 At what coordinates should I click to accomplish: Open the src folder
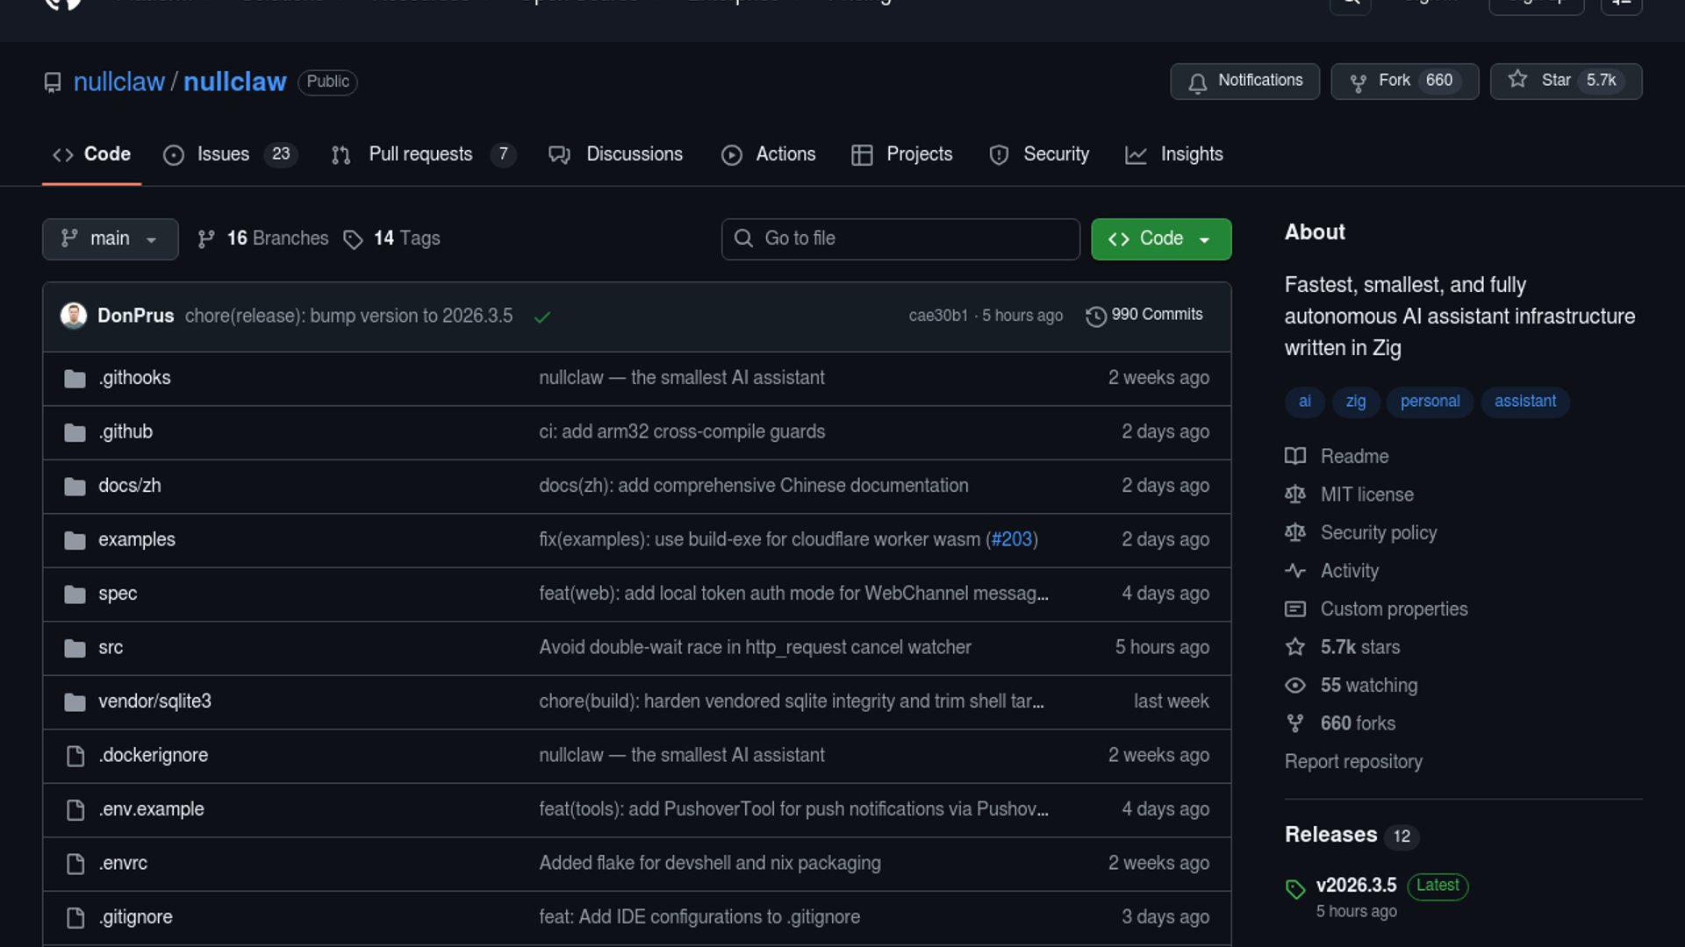click(x=111, y=648)
